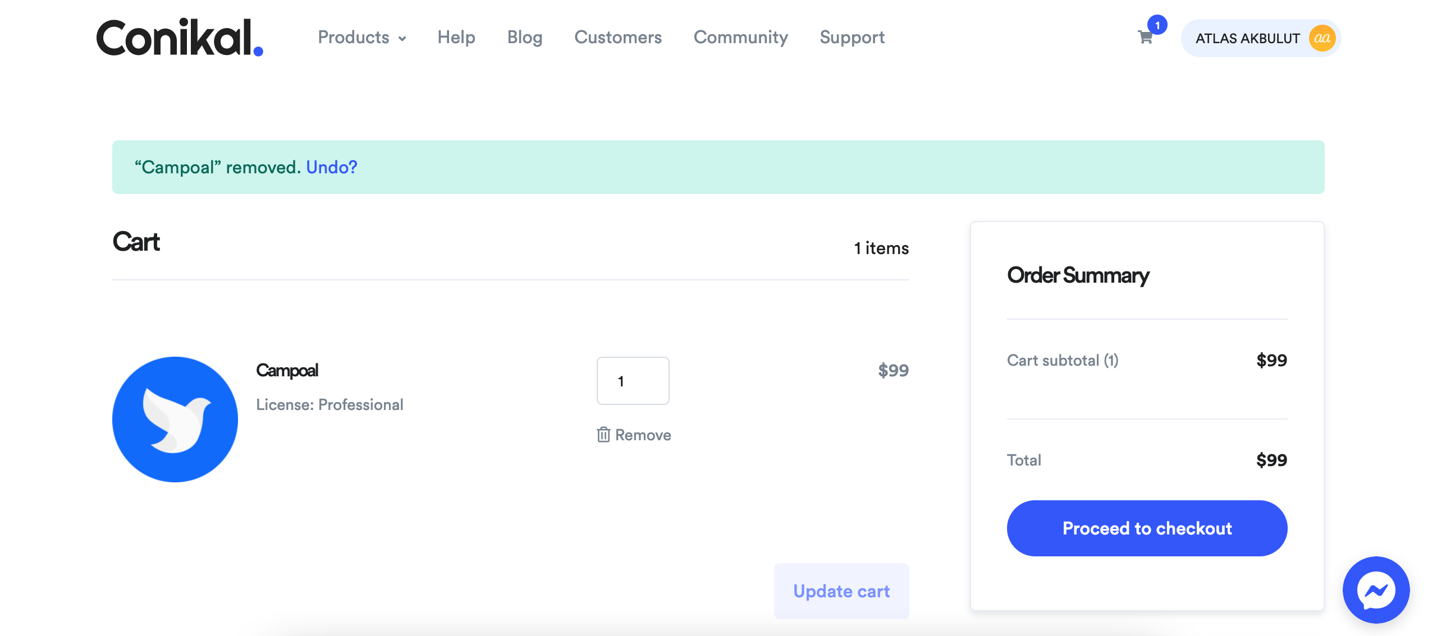Open the shopping cart icon

1145,38
